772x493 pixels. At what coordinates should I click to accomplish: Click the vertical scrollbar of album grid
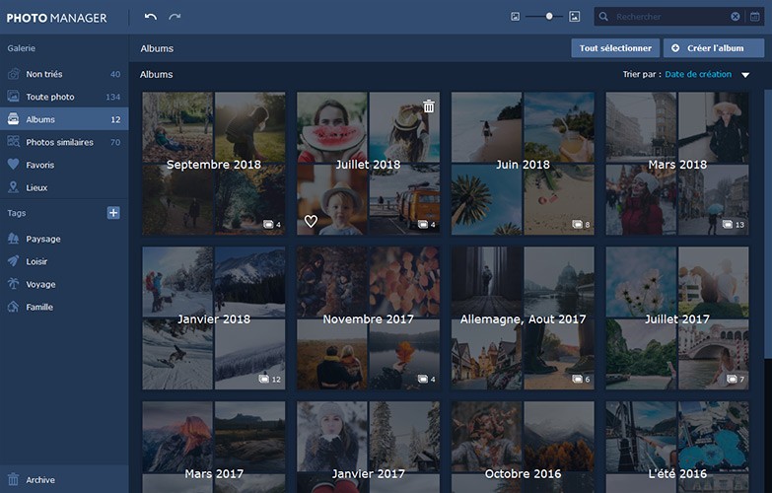pos(768,224)
